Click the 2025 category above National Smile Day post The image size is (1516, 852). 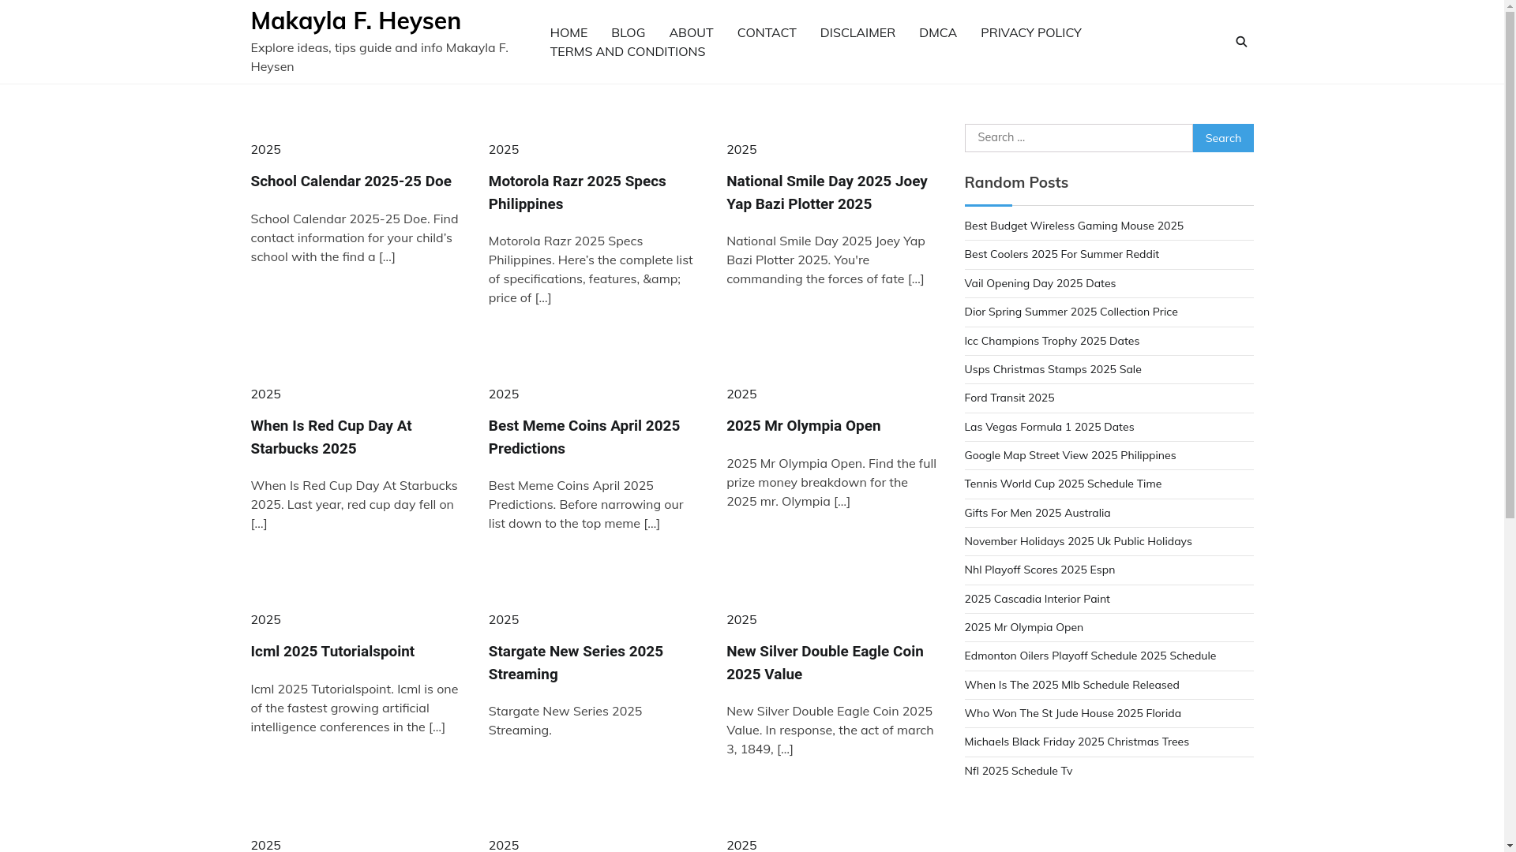point(741,149)
